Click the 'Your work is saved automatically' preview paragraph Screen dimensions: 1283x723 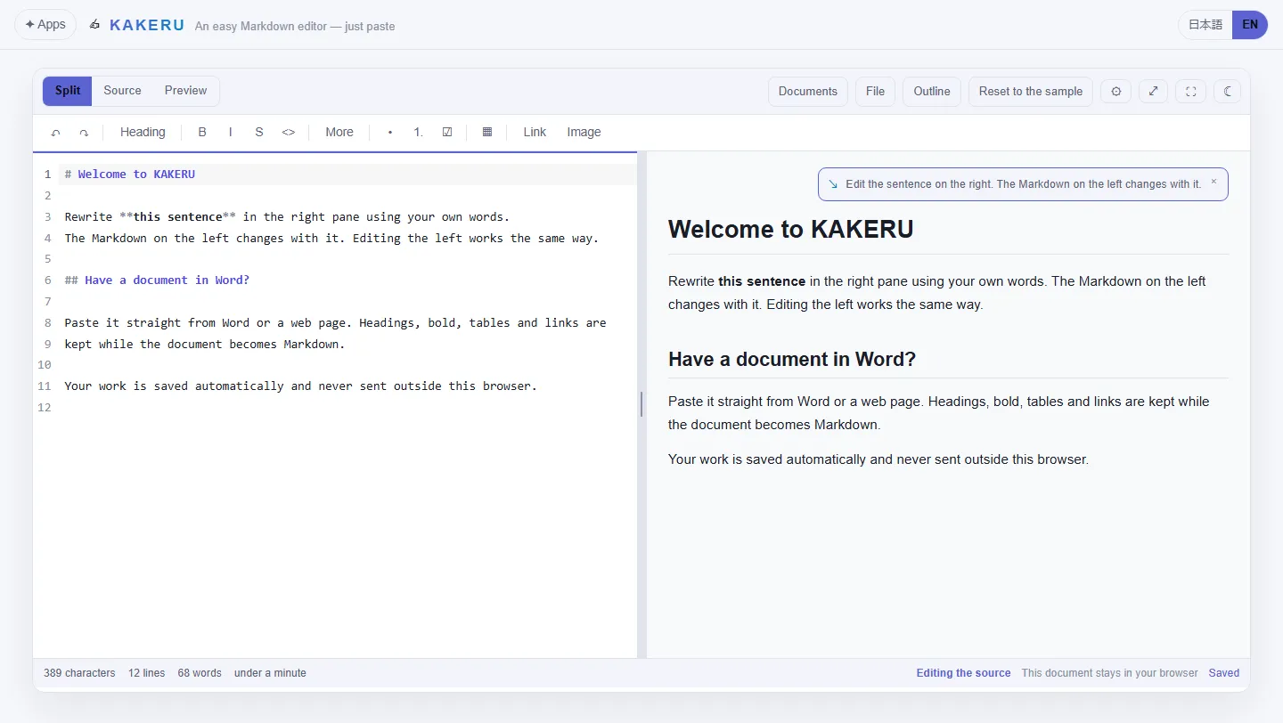coord(878,459)
